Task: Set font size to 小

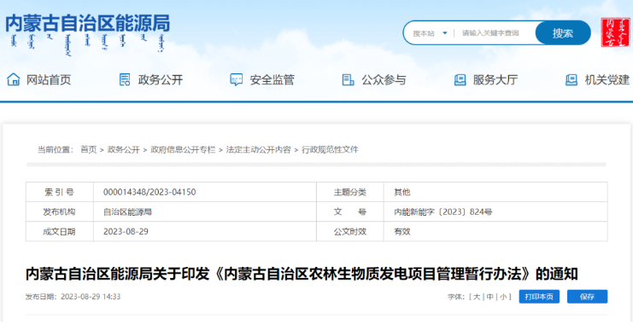Action: coord(503,297)
